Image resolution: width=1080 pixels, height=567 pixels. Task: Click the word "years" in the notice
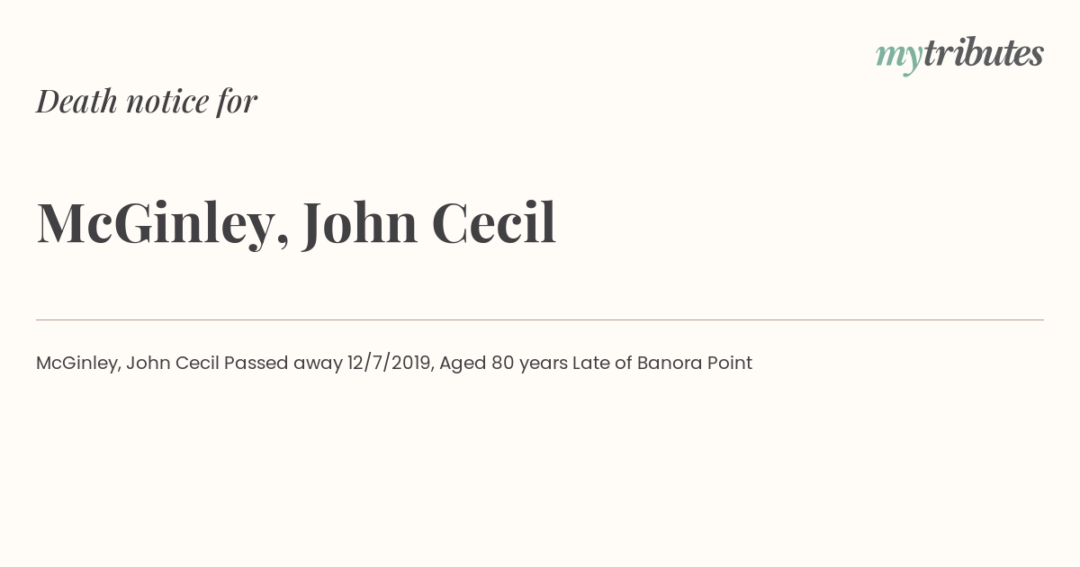click(x=543, y=364)
